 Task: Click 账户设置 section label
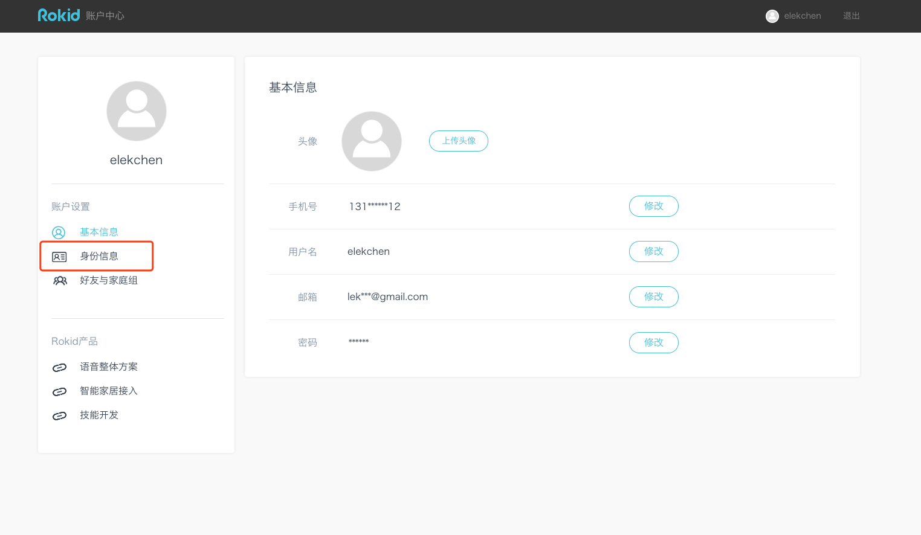[x=71, y=207]
